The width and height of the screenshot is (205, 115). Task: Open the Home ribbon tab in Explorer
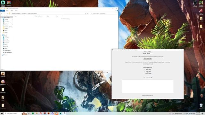tap(7, 11)
